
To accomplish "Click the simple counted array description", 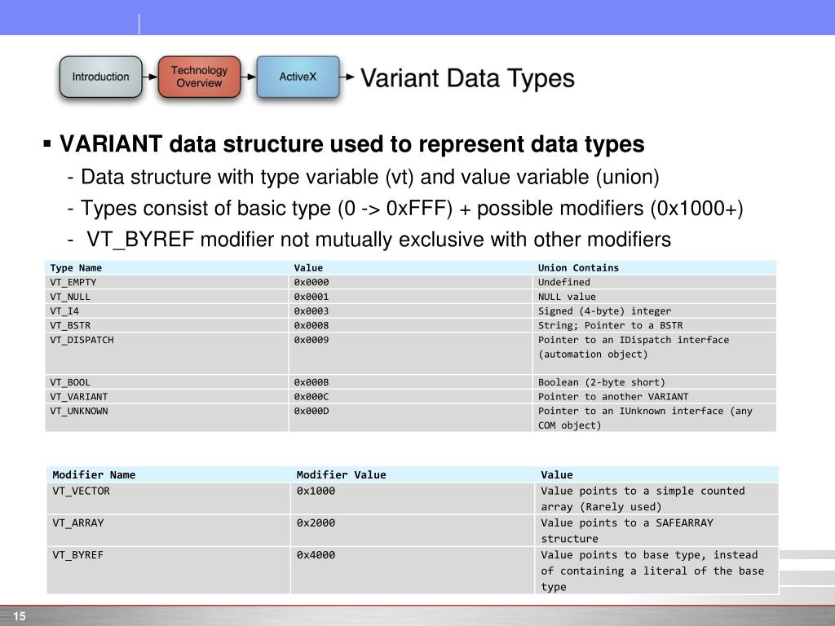I will 656,498.
